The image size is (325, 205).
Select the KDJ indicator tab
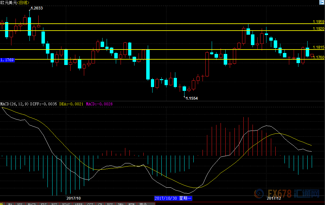point(43,204)
